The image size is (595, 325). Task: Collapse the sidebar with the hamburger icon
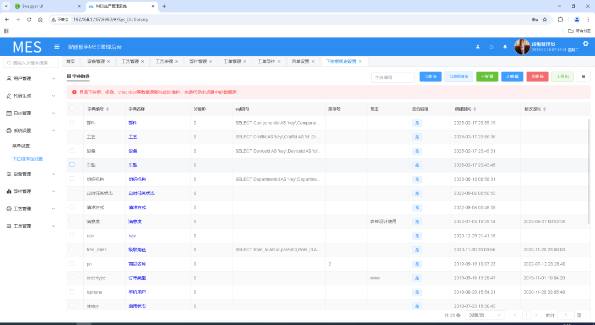(57, 47)
